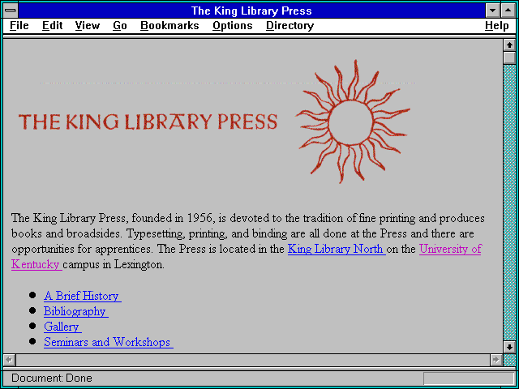
Task: Click the progress bar in status bar
Action: click(469, 378)
